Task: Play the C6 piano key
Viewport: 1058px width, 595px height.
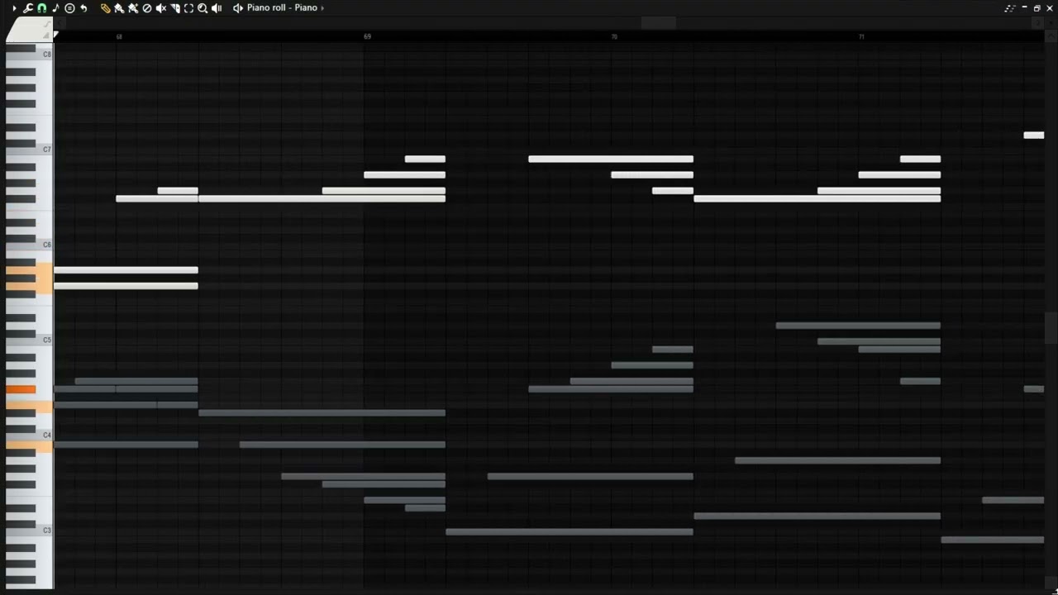Action: coord(29,245)
